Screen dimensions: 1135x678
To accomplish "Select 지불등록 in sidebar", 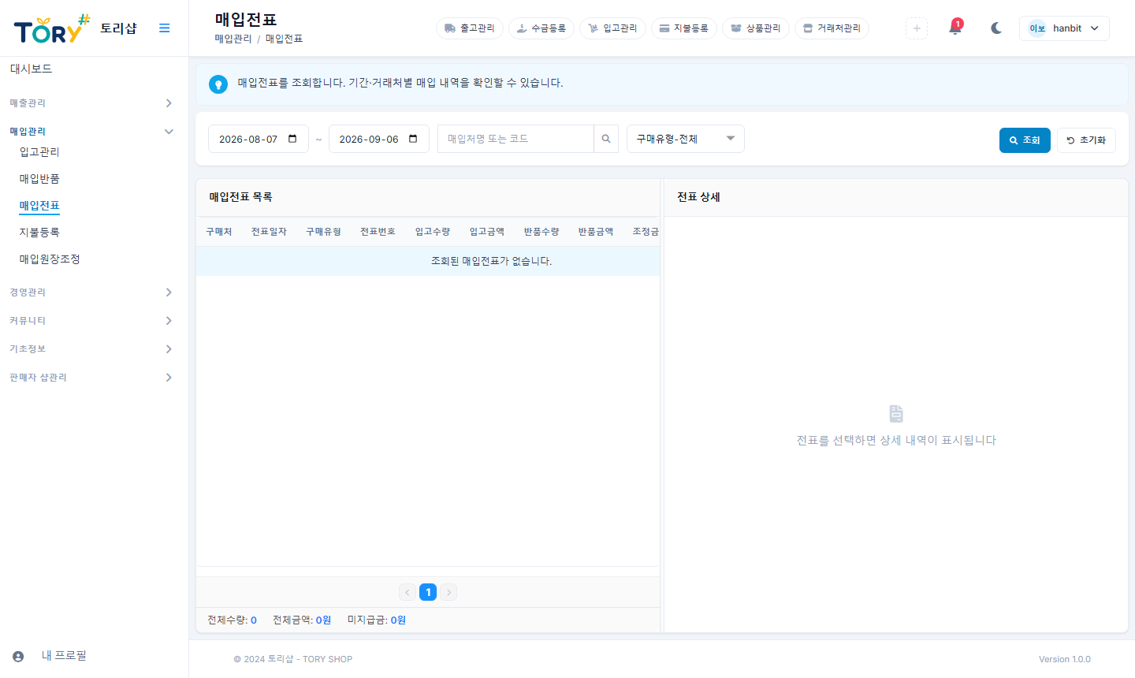I will pyautogui.click(x=39, y=233).
